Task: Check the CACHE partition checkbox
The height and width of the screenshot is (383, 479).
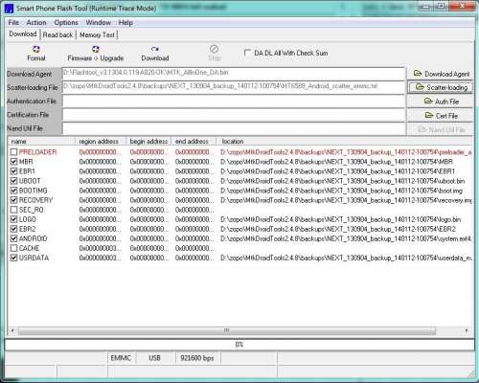Action: [13, 248]
